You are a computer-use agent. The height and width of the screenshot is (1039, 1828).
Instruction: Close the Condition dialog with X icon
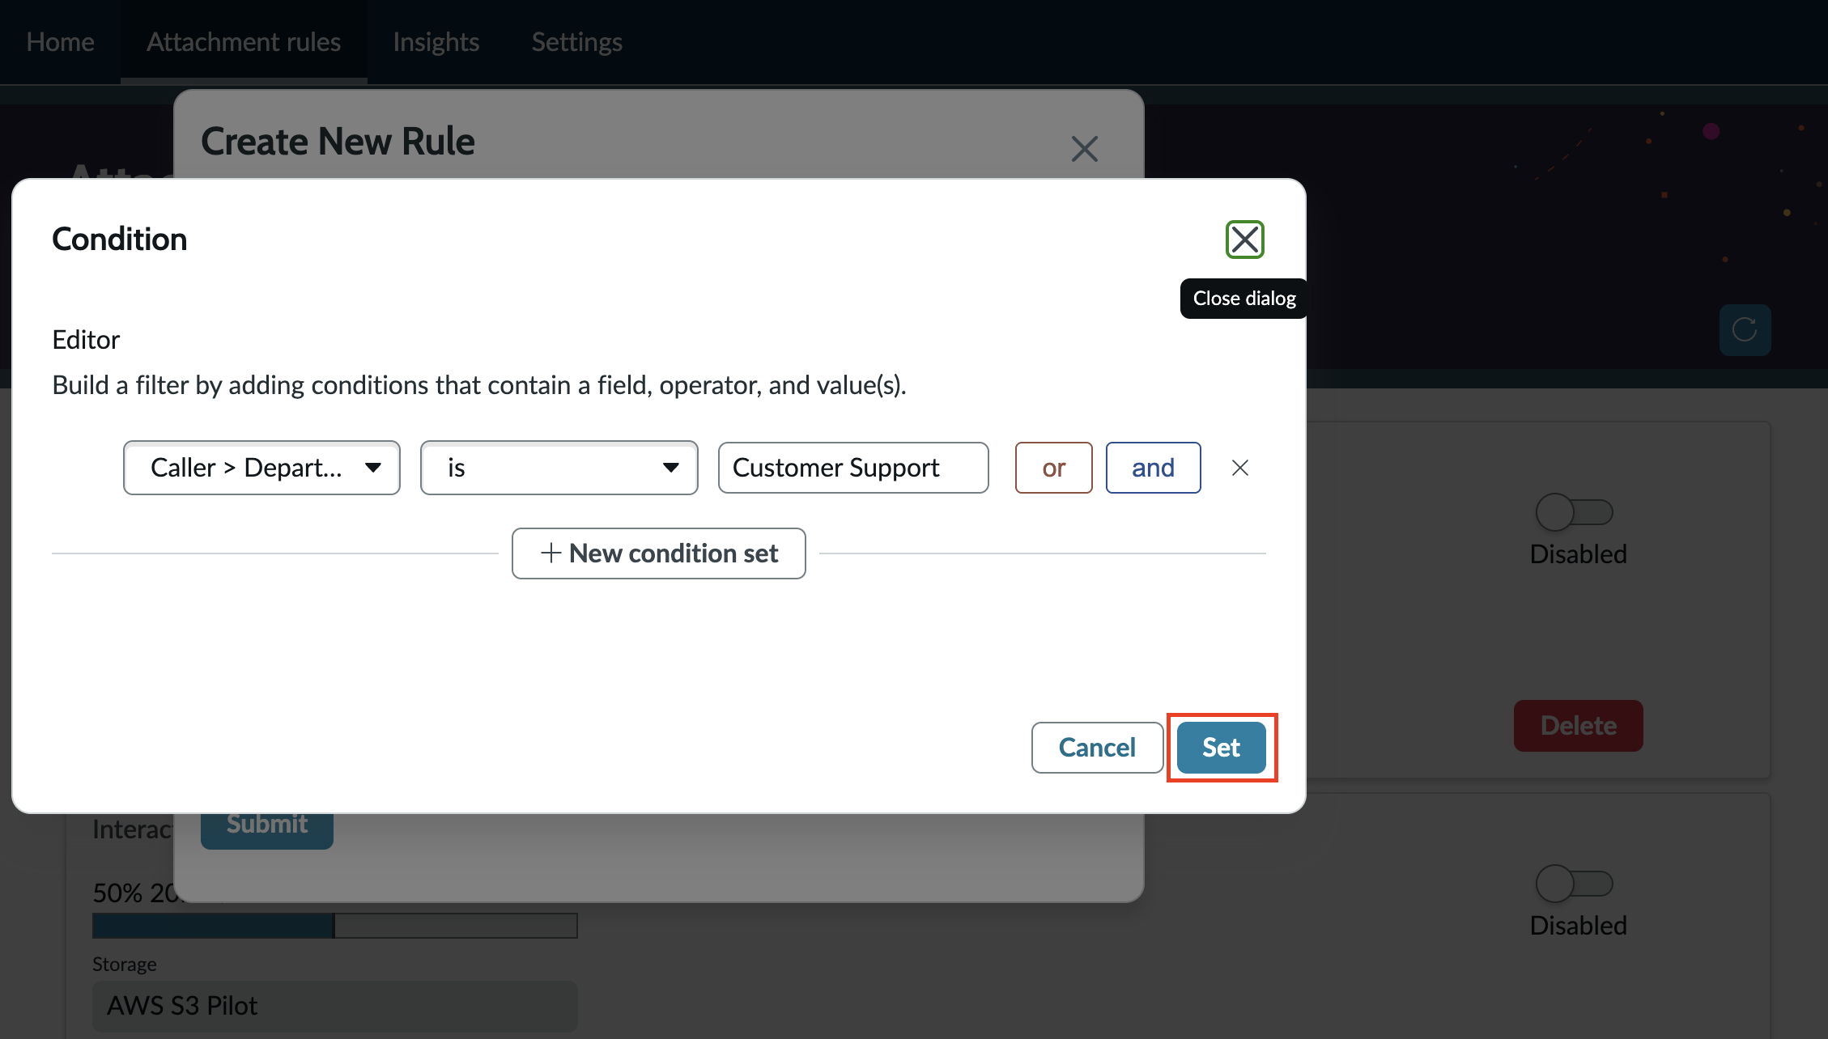1244,240
